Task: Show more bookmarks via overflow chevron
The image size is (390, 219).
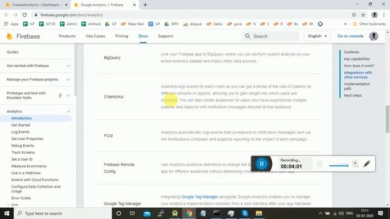Action: 346,24
